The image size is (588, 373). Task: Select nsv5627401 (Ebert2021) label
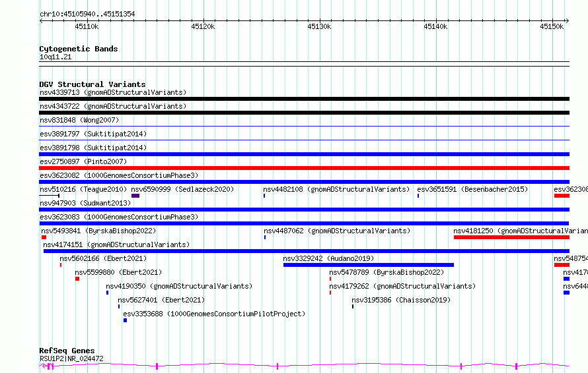(x=161, y=300)
